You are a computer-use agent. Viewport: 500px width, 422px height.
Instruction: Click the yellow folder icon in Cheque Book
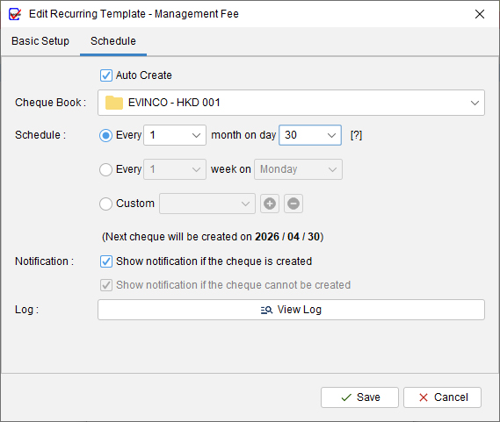(x=114, y=103)
